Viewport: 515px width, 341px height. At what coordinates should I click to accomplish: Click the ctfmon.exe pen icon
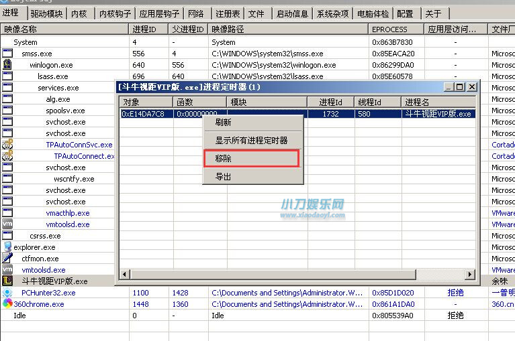click(7, 258)
